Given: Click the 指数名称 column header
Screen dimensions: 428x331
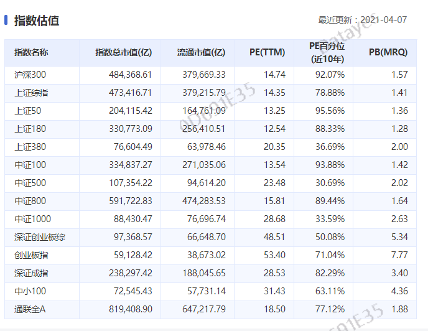Looking at the screenshot, I should coord(31,52).
